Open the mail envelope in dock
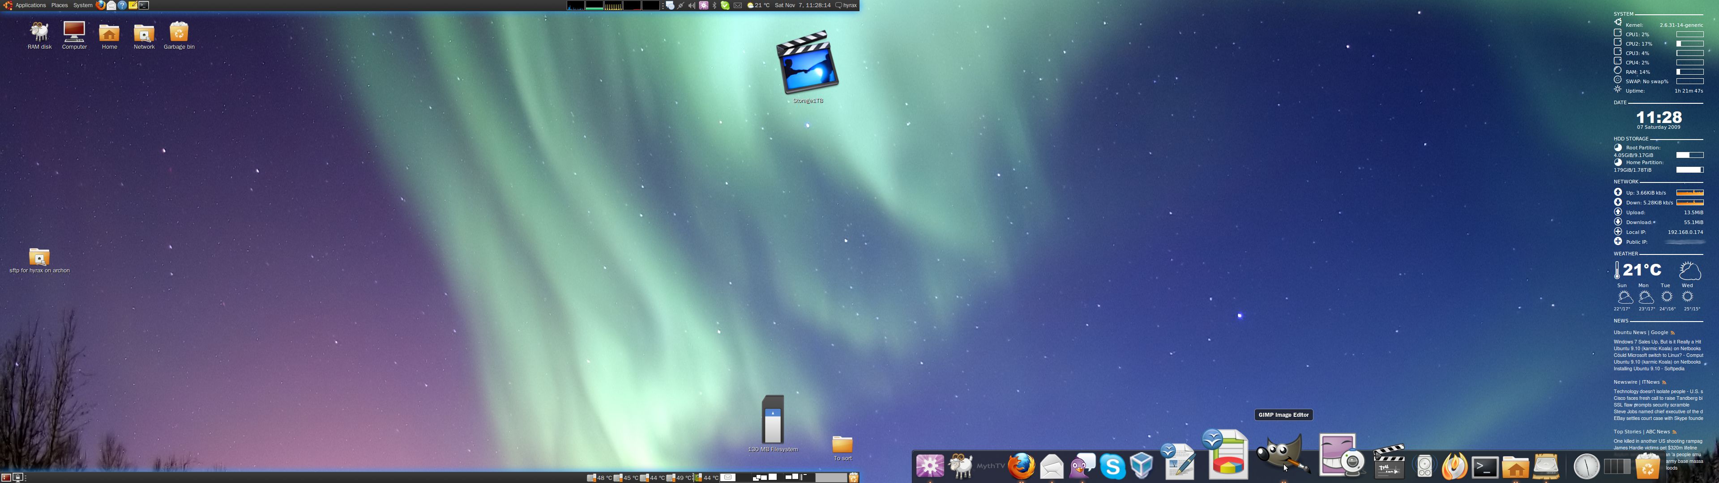The image size is (1719, 483). (1052, 466)
